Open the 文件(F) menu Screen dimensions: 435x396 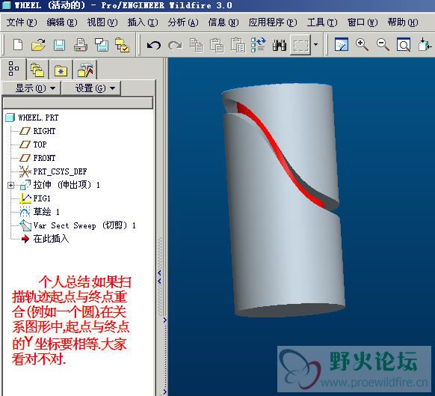(x=22, y=22)
